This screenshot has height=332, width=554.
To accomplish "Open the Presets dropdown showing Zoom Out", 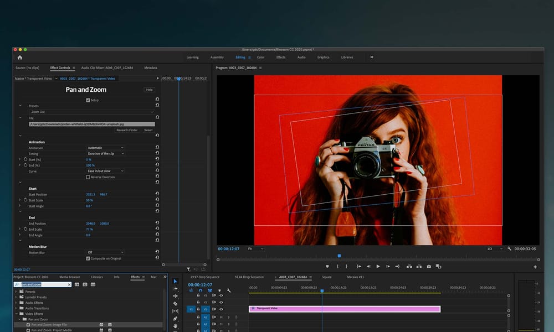I will [x=91, y=112].
